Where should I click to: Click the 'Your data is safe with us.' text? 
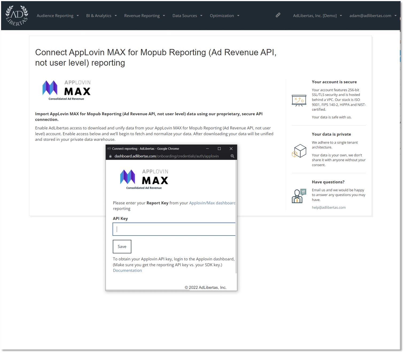pyautogui.click(x=332, y=117)
